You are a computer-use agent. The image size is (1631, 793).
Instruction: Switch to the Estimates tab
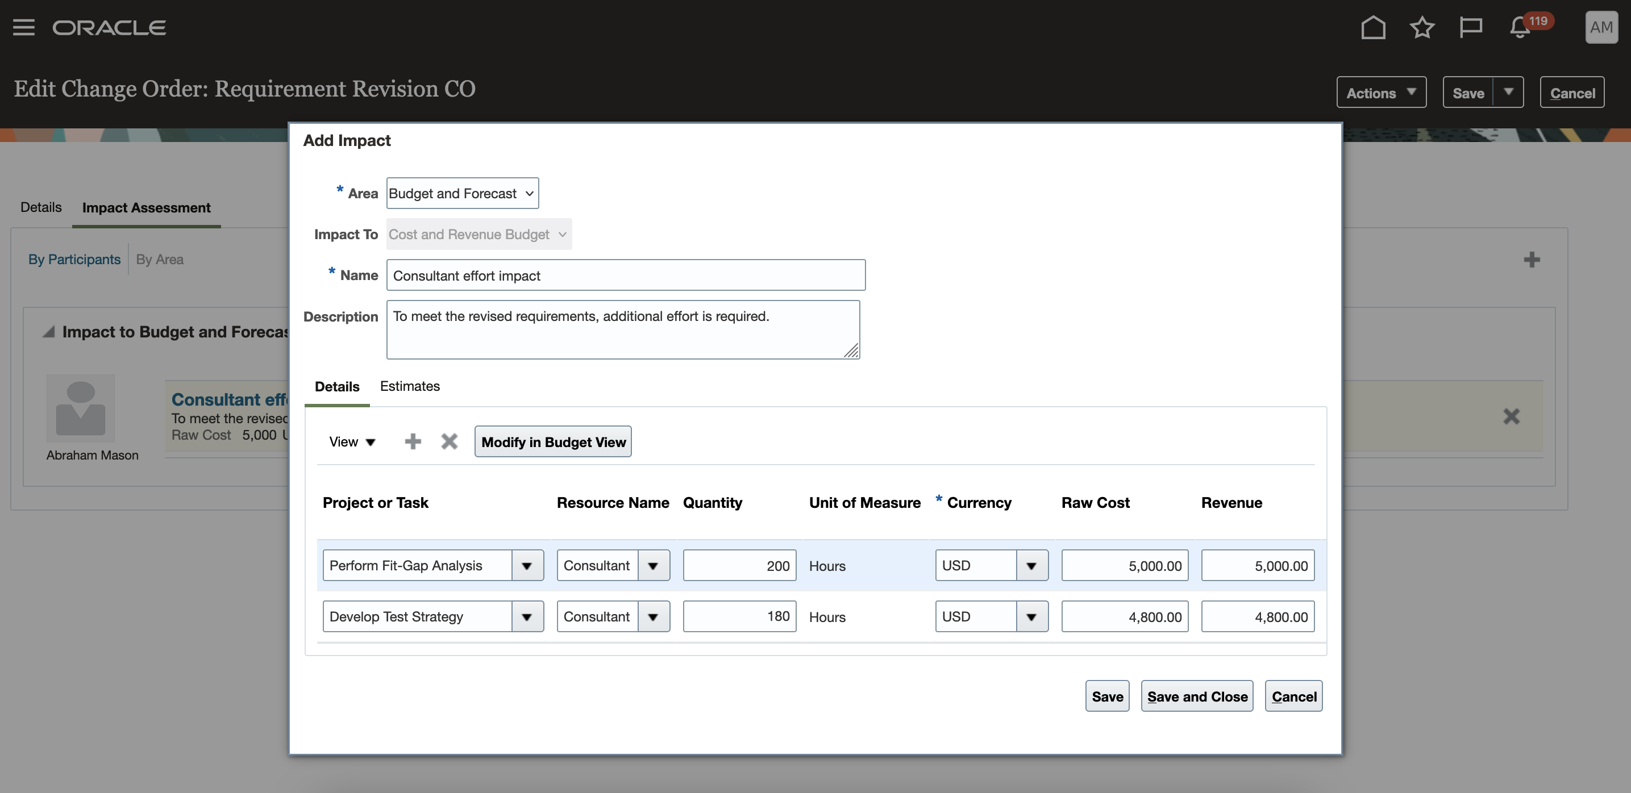pyautogui.click(x=410, y=386)
